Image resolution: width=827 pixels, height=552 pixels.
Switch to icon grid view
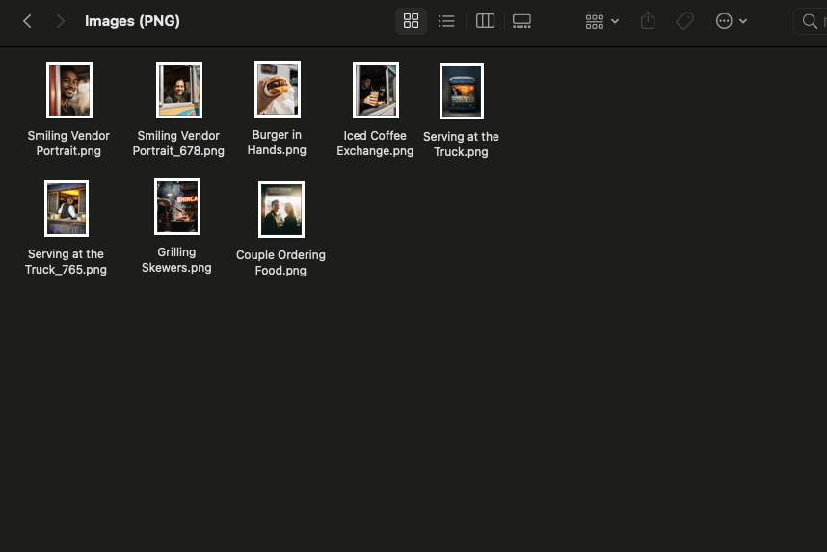pyautogui.click(x=411, y=21)
